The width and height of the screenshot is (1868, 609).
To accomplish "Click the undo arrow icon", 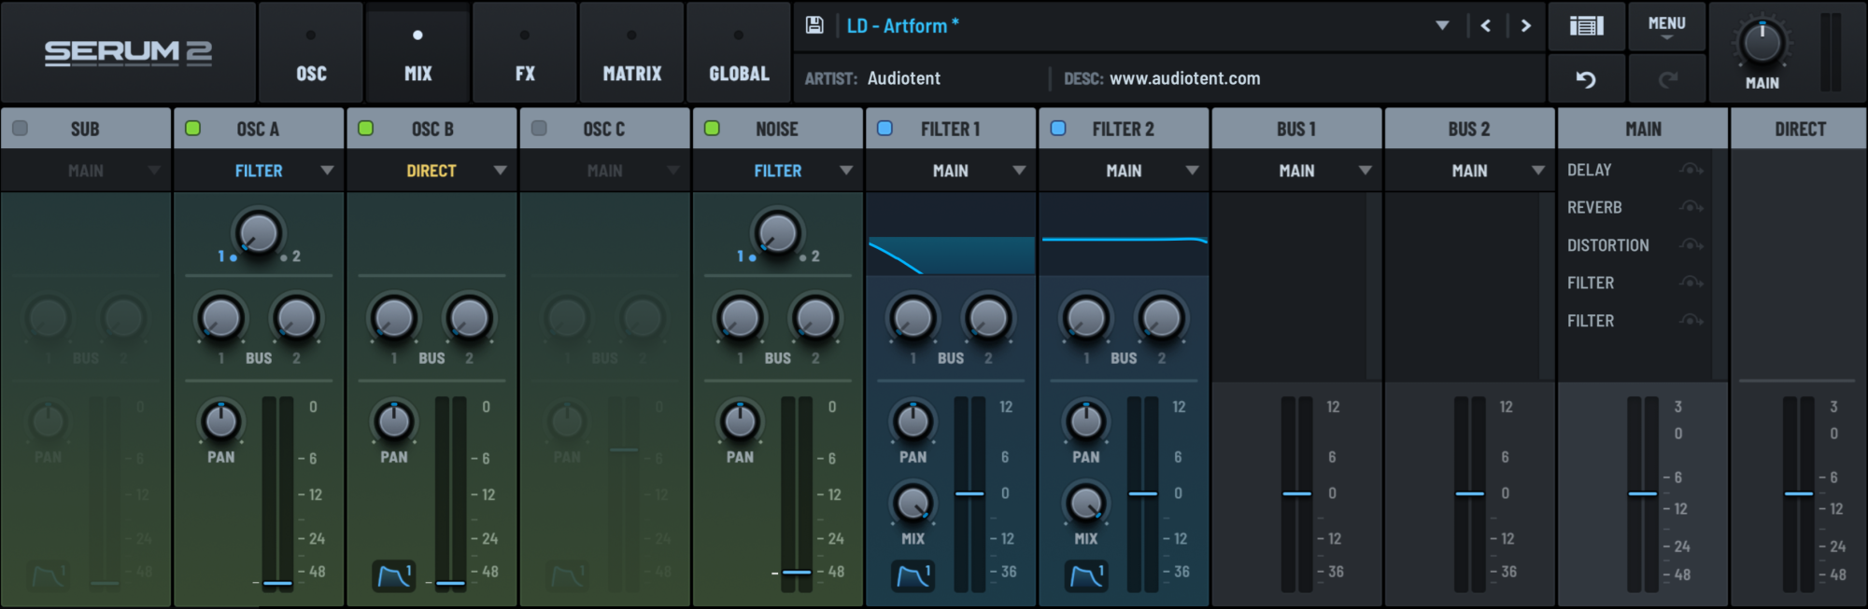I will pos(1586,79).
